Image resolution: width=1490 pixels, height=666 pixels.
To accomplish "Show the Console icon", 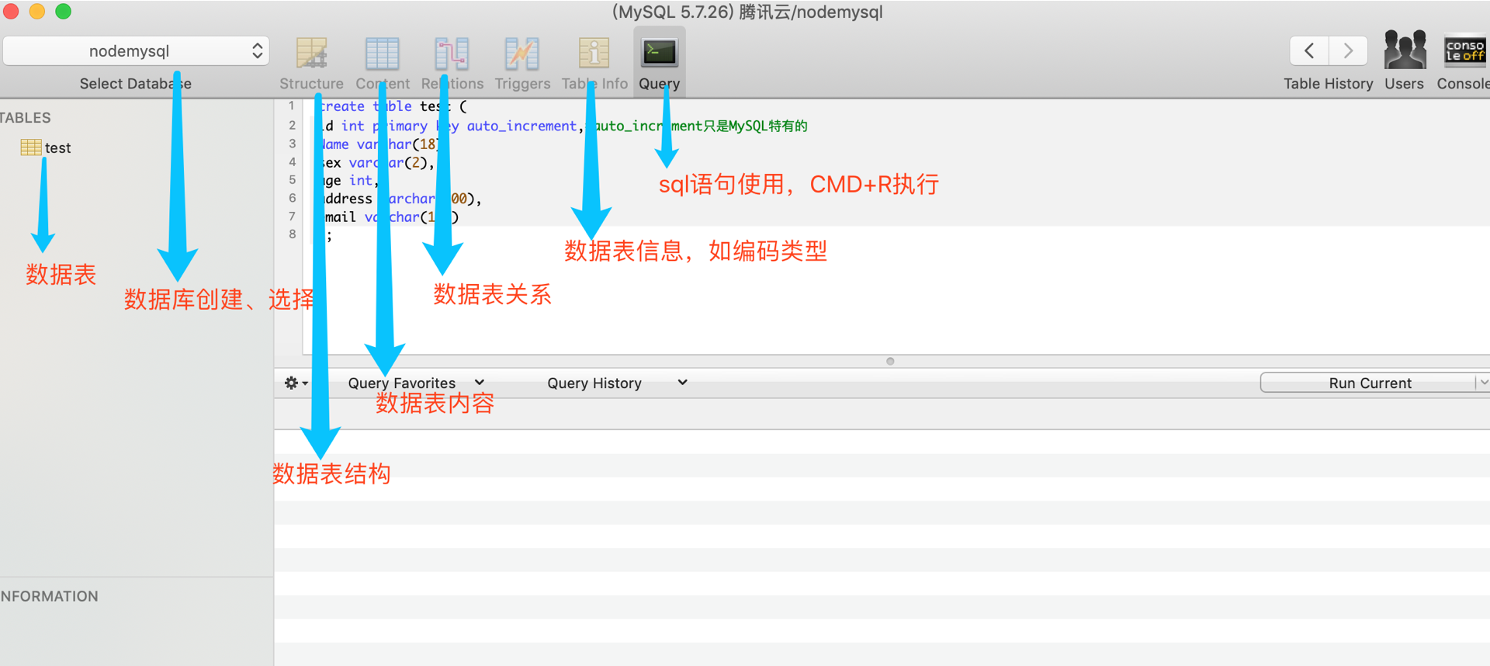I will pyautogui.click(x=1464, y=51).
